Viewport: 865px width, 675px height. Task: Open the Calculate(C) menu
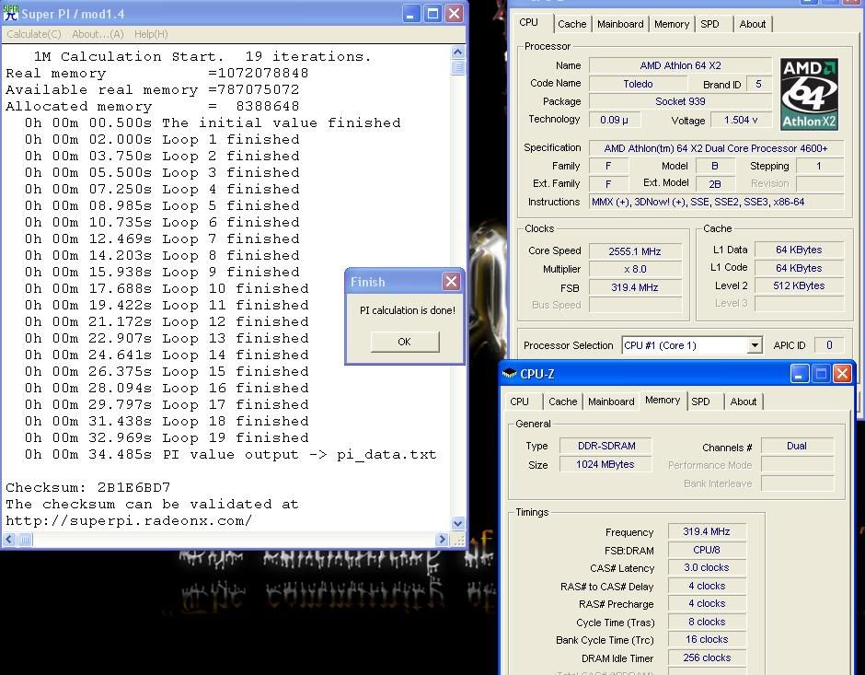pyautogui.click(x=34, y=34)
